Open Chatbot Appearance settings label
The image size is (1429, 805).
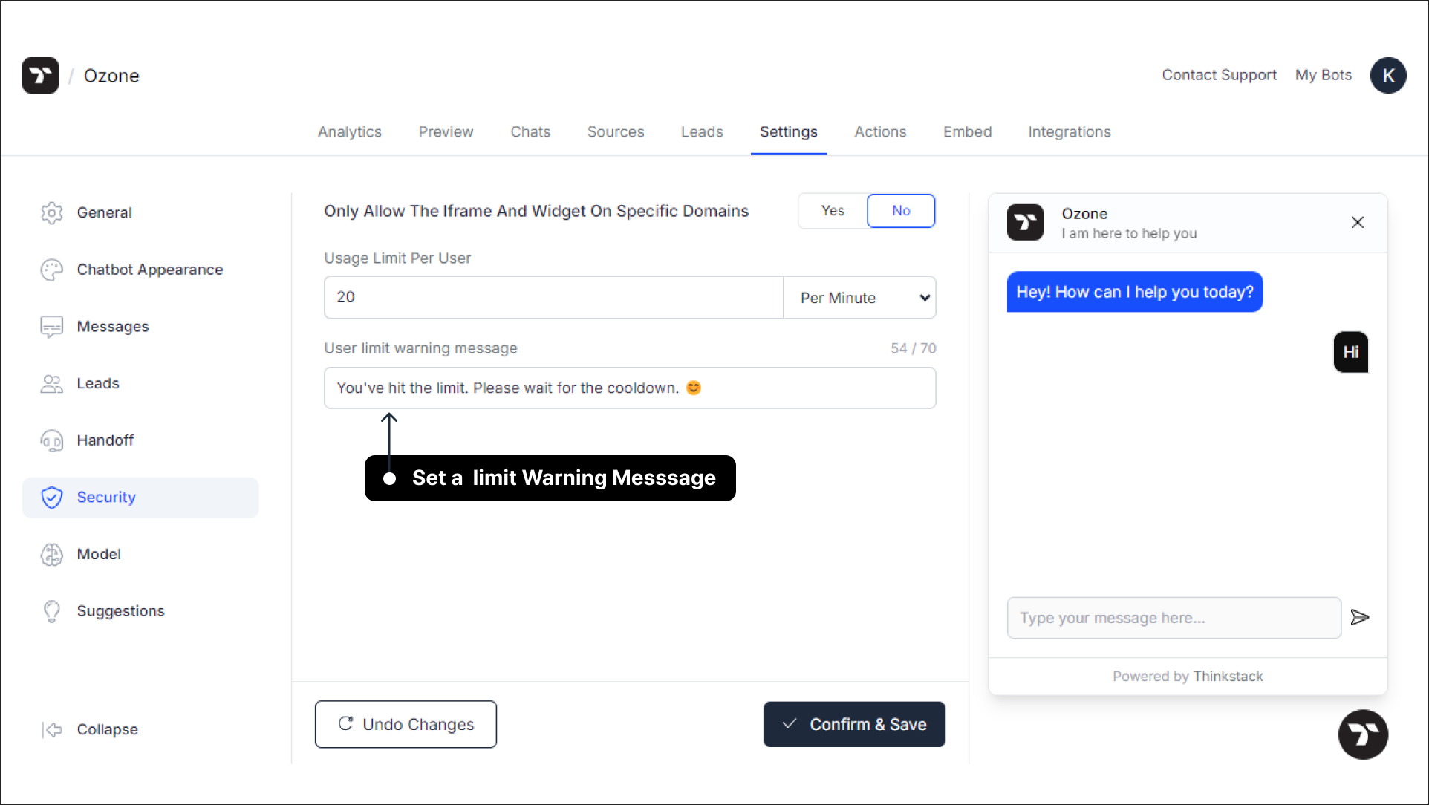[x=150, y=270]
